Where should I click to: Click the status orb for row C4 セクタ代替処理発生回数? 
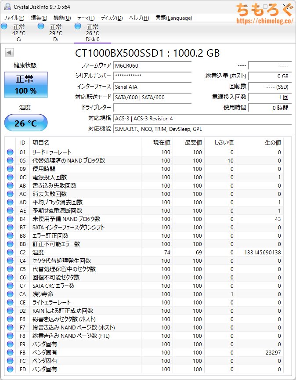tap(10, 261)
